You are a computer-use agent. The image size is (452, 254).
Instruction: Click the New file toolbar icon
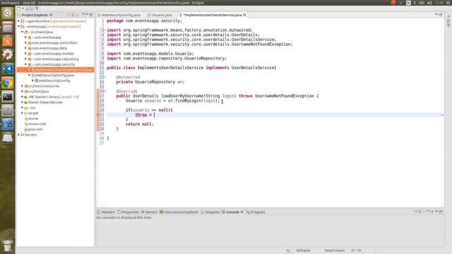tap(19, 8)
